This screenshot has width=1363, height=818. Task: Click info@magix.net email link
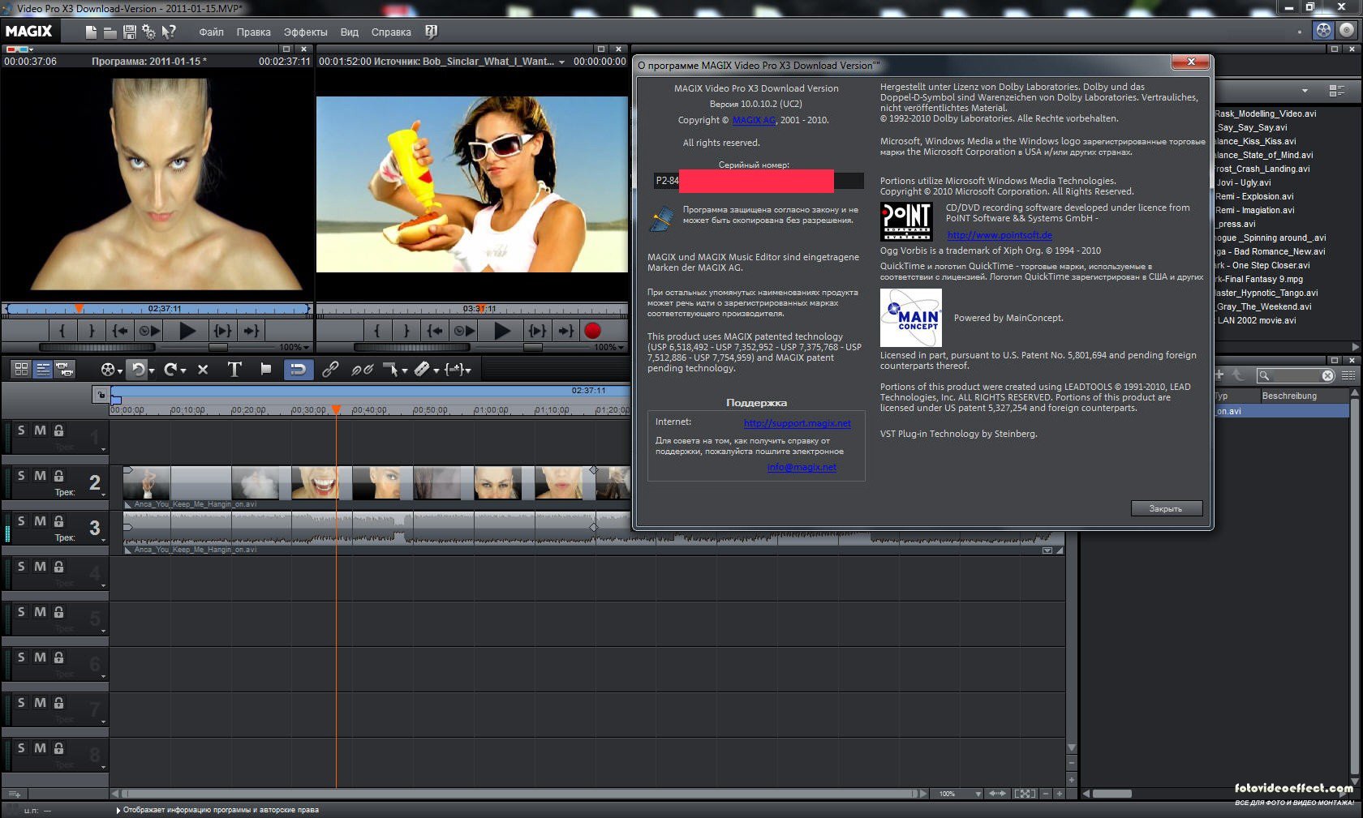coord(802,467)
